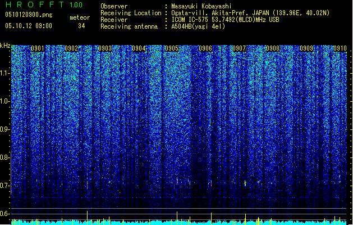Viewport: 353px width, 225px height.
Task: Click the 0.9 kHz axis label
Action: click(x=4, y=129)
